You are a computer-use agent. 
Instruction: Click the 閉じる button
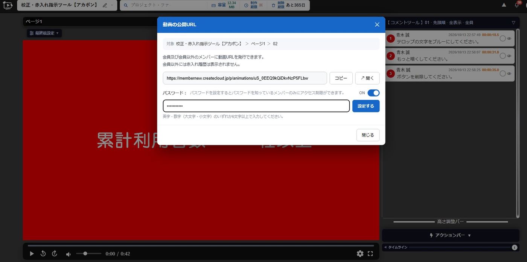[368, 135]
